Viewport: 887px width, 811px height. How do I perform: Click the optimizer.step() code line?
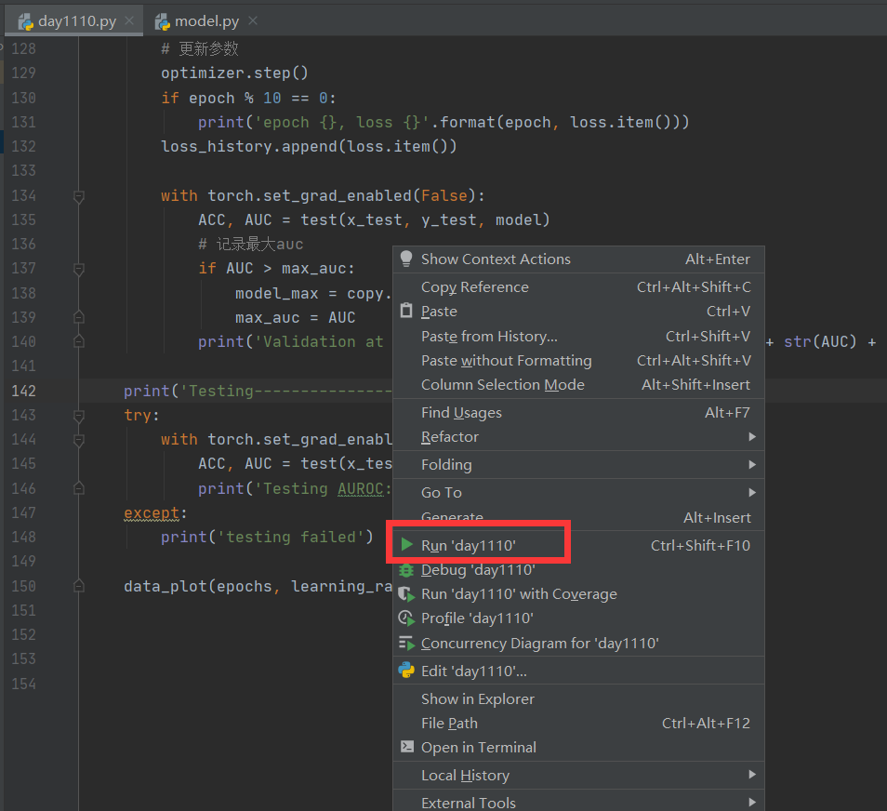point(234,73)
